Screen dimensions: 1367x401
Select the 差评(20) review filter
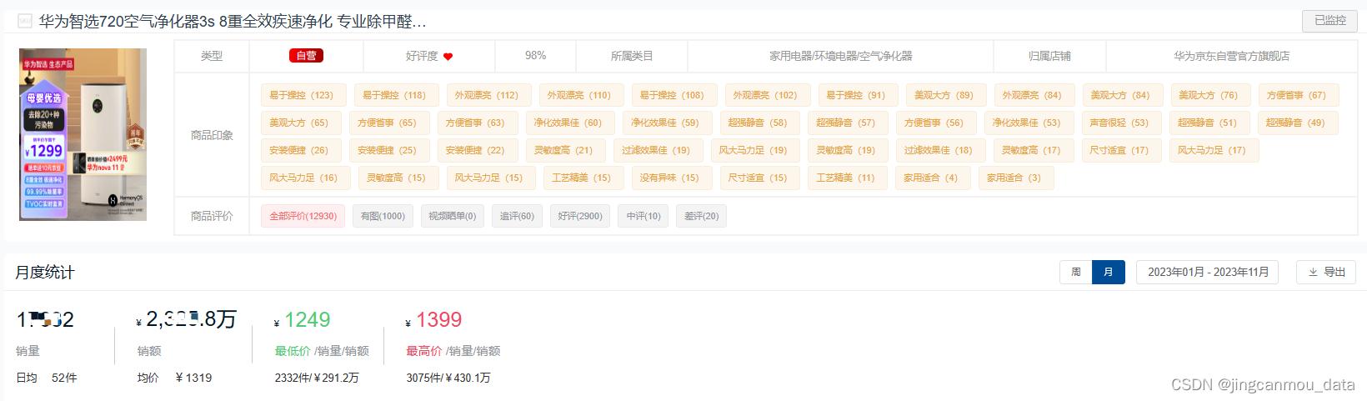[701, 216]
